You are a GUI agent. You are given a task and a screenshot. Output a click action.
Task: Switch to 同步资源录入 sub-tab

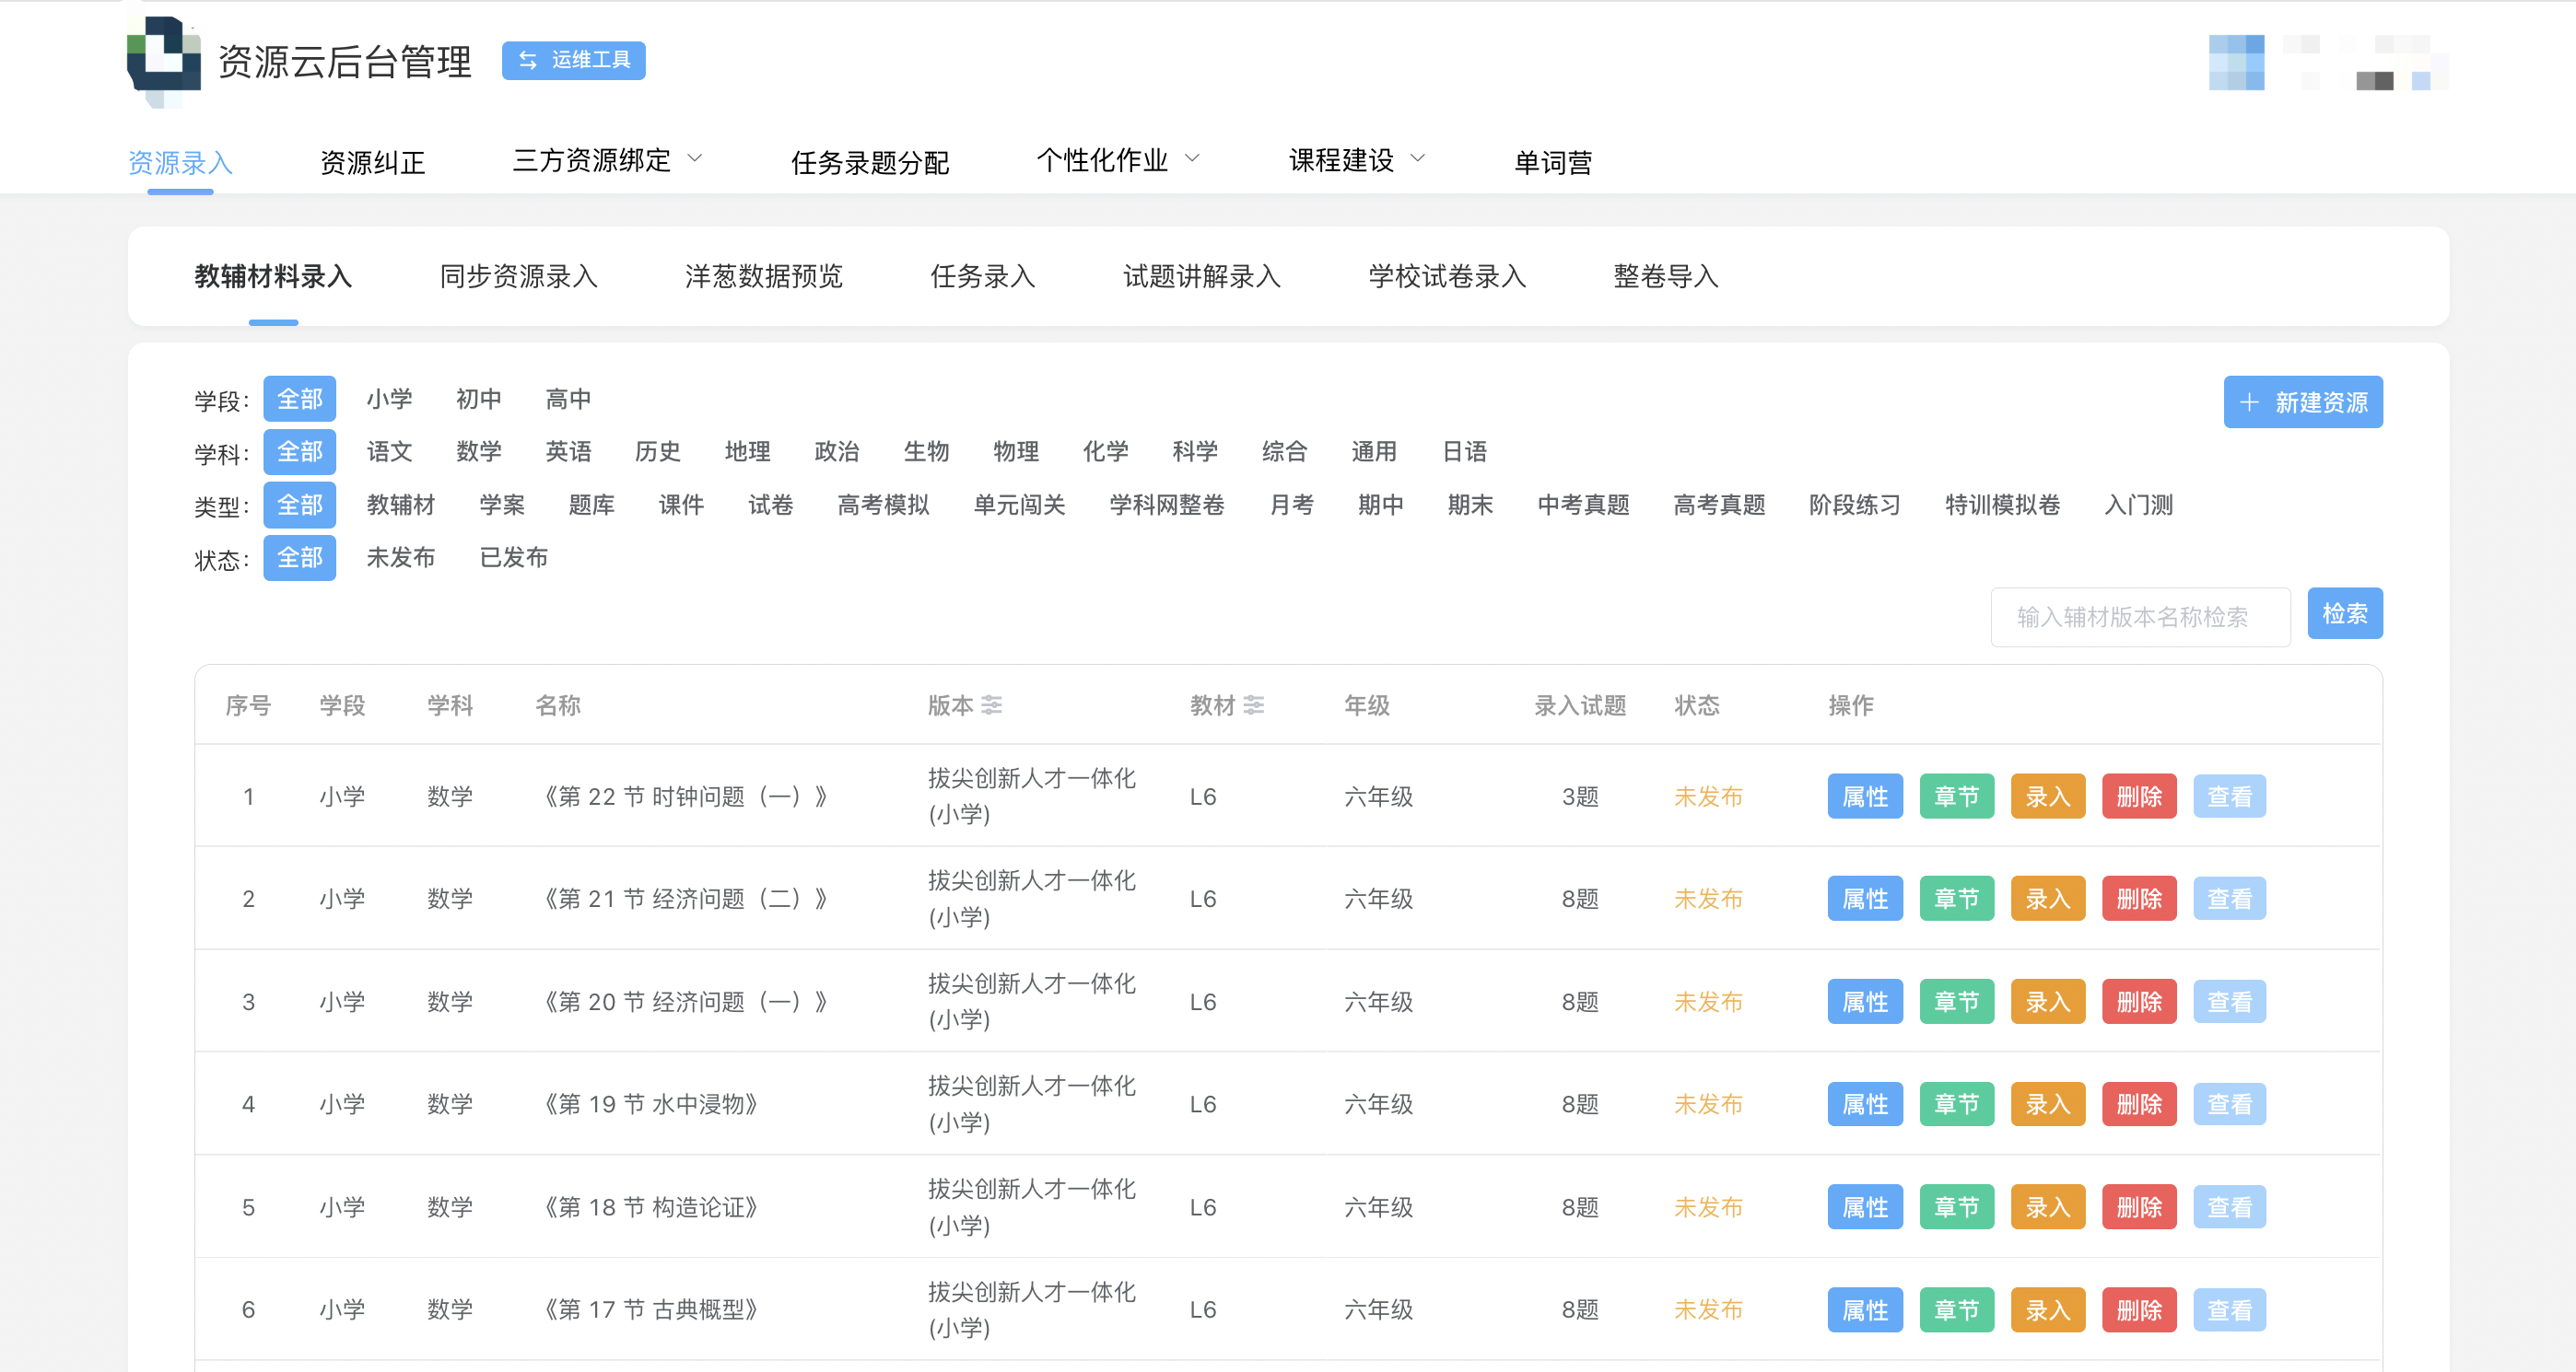point(518,277)
